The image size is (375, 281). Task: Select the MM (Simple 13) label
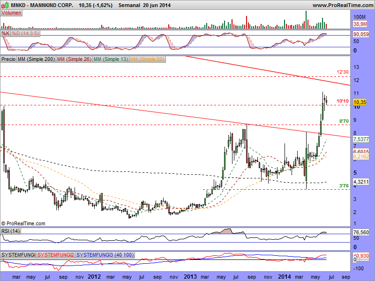[x=111, y=59]
